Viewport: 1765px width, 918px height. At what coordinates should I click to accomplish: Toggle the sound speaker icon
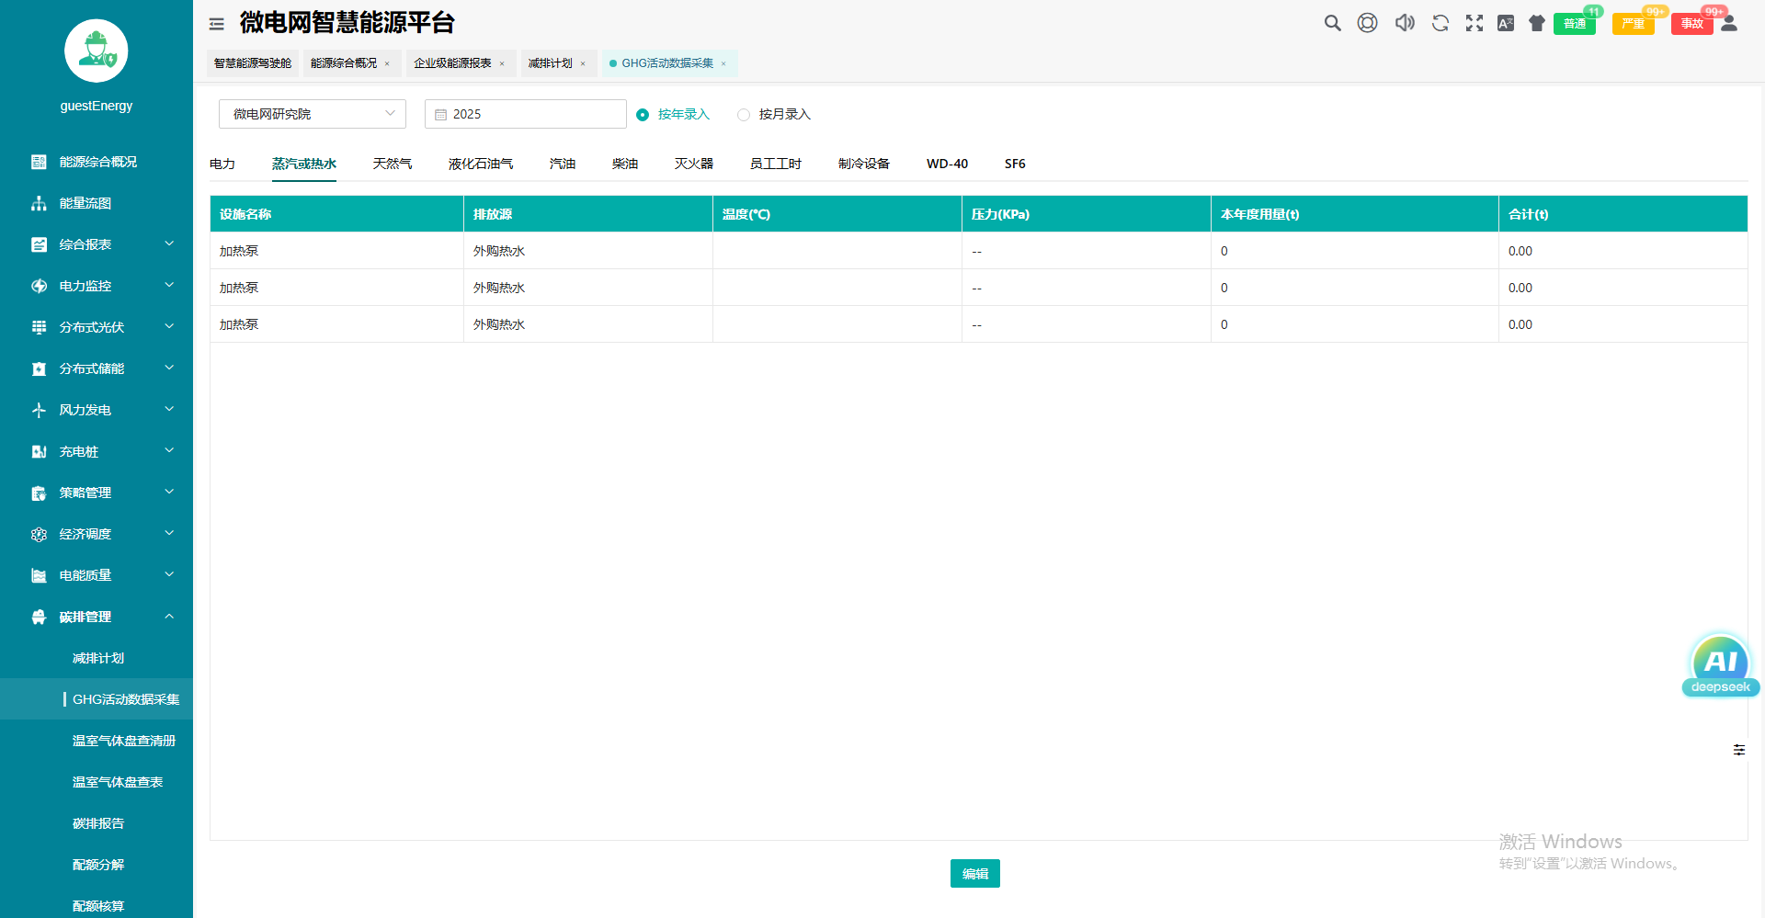[x=1405, y=23]
